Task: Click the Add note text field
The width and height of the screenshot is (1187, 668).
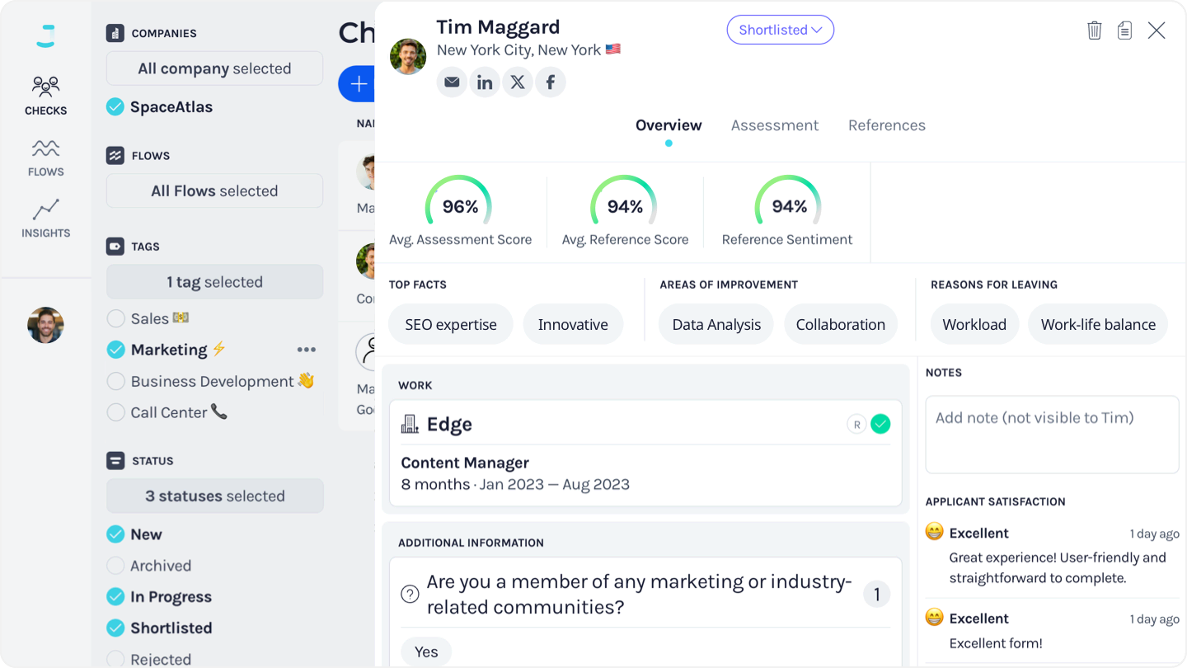Action: 1051,434
